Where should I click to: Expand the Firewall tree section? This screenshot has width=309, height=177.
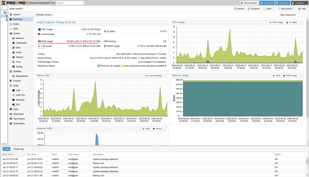[x=30, y=81]
